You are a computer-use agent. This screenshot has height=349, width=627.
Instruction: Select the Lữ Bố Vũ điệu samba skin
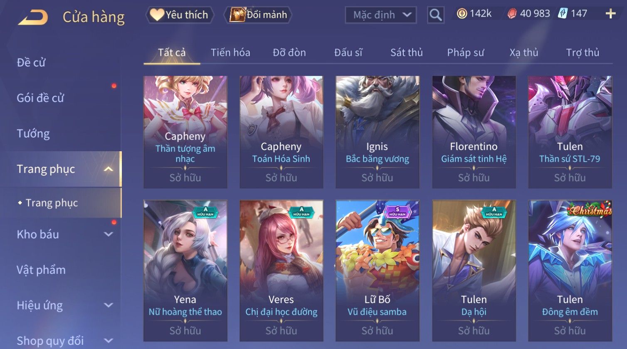click(x=377, y=270)
